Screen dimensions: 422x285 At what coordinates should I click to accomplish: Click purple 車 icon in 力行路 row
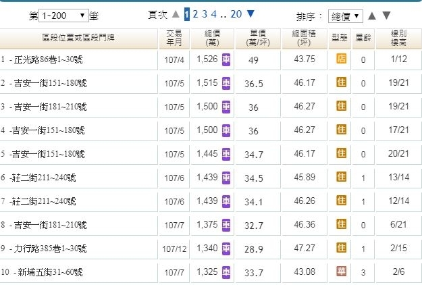coord(226,248)
